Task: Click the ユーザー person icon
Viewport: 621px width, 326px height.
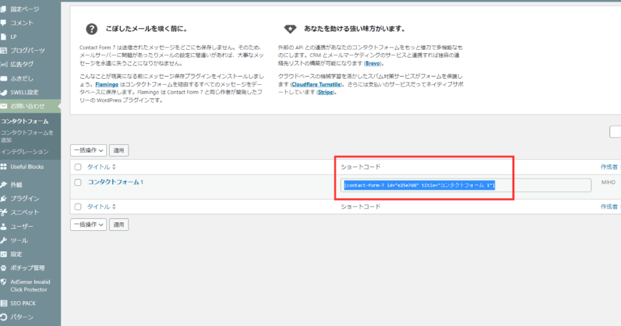Action: (3, 227)
